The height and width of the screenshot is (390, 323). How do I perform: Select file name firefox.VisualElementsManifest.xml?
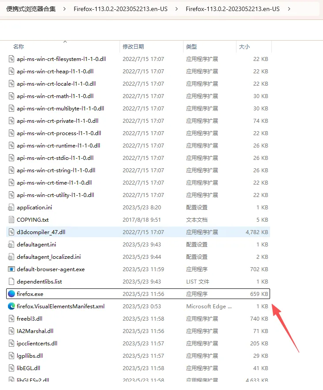point(60,307)
